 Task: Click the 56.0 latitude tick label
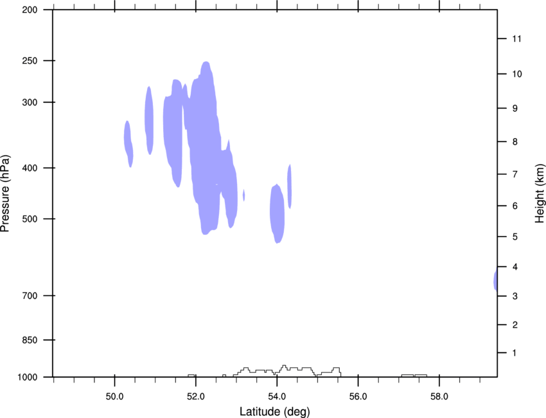358,397
